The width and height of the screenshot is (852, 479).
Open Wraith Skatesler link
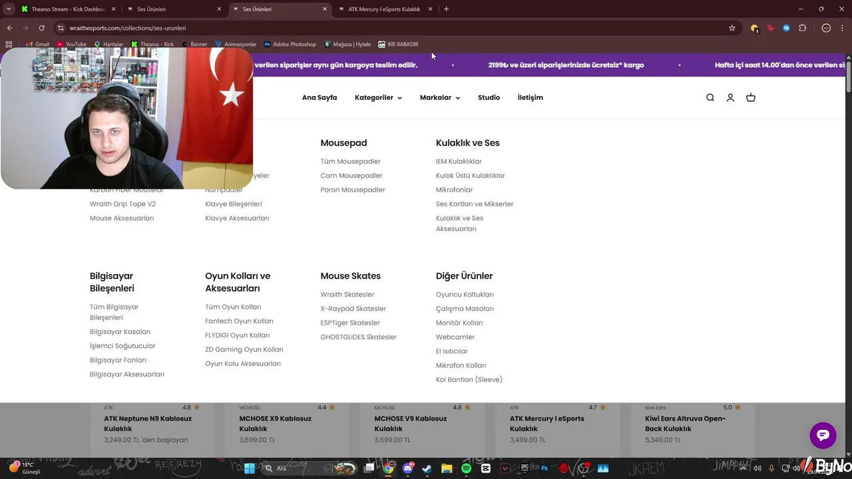347,295
